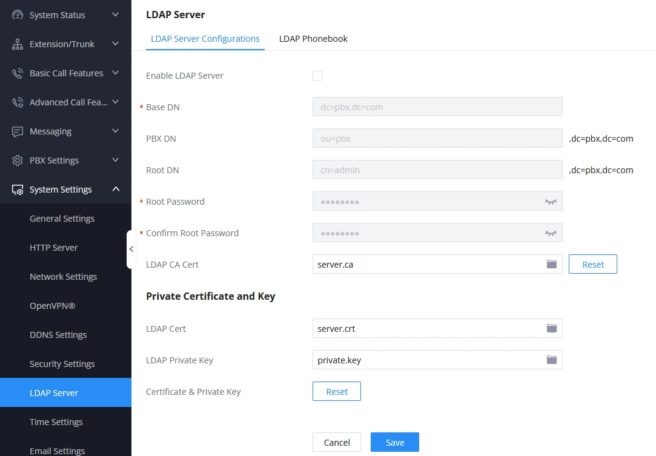
Task: Click the System Status menu label
Action: (58, 15)
